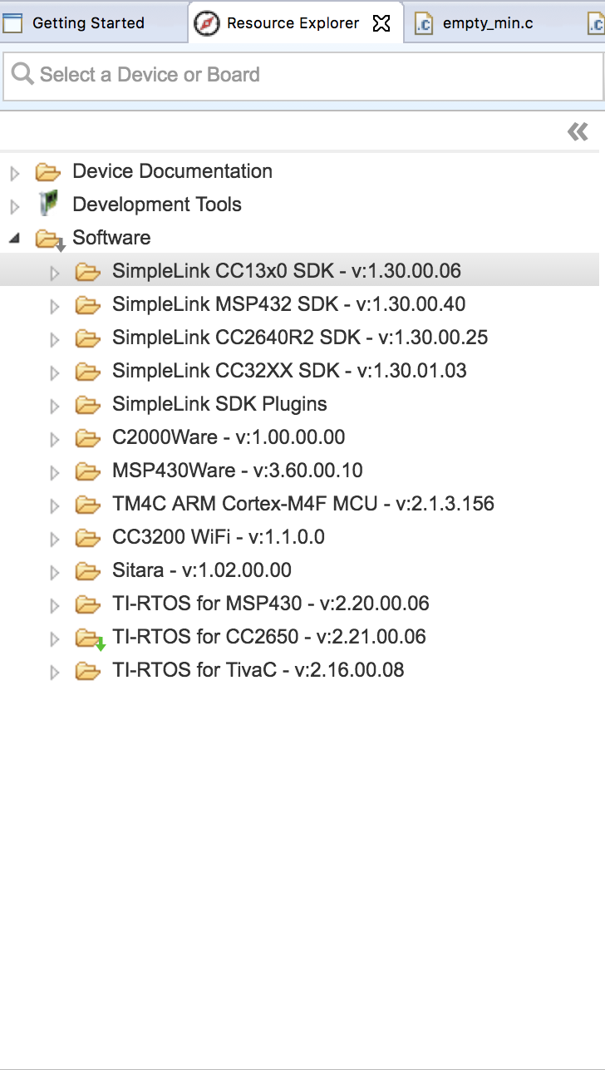Click the Device Documentation folder icon

coord(48,172)
